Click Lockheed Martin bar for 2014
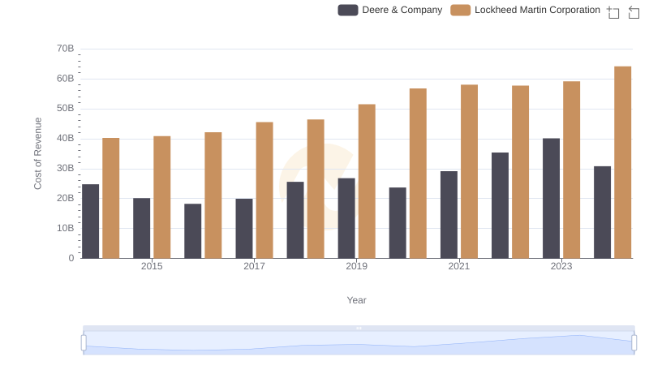Screen dimensions: 649x374 (110, 198)
